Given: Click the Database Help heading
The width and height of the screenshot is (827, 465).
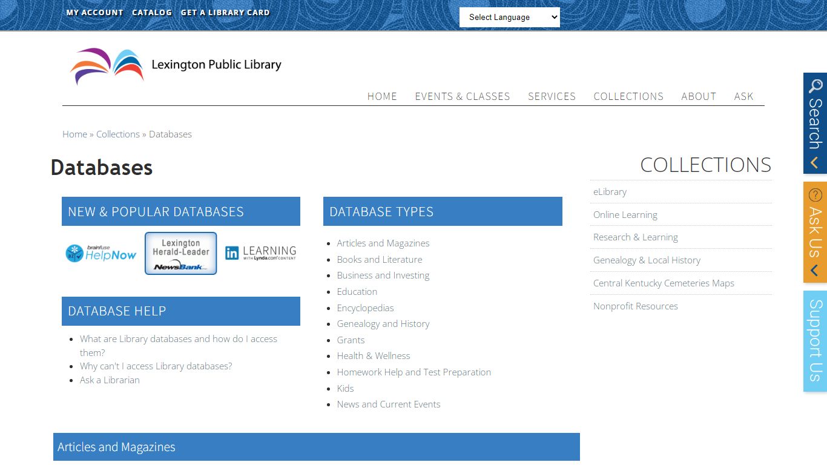Looking at the screenshot, I should tap(181, 311).
